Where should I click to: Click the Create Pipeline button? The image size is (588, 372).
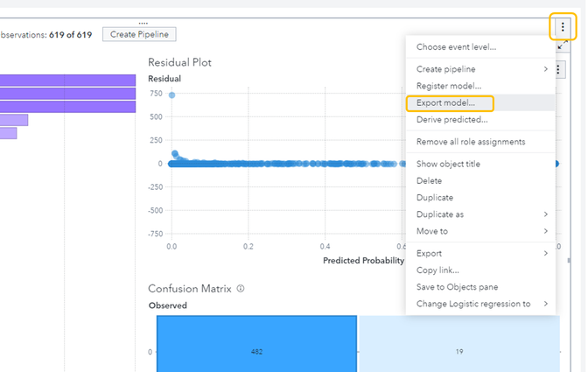coord(140,34)
